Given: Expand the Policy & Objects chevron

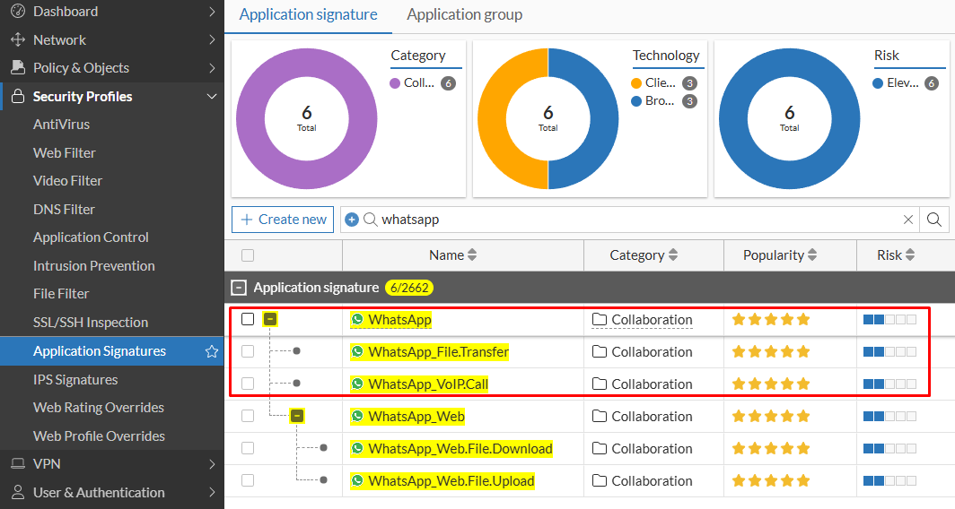Looking at the screenshot, I should [x=212, y=67].
